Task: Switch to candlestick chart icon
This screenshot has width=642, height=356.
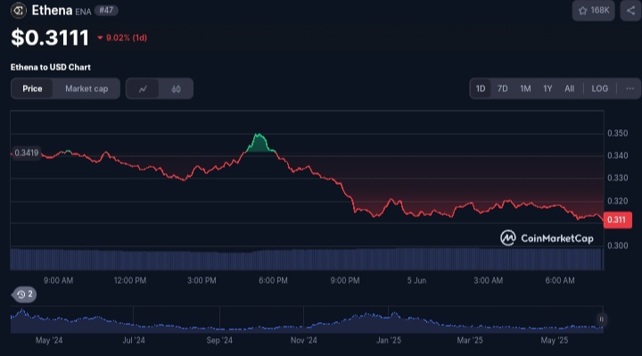Action: [x=176, y=88]
